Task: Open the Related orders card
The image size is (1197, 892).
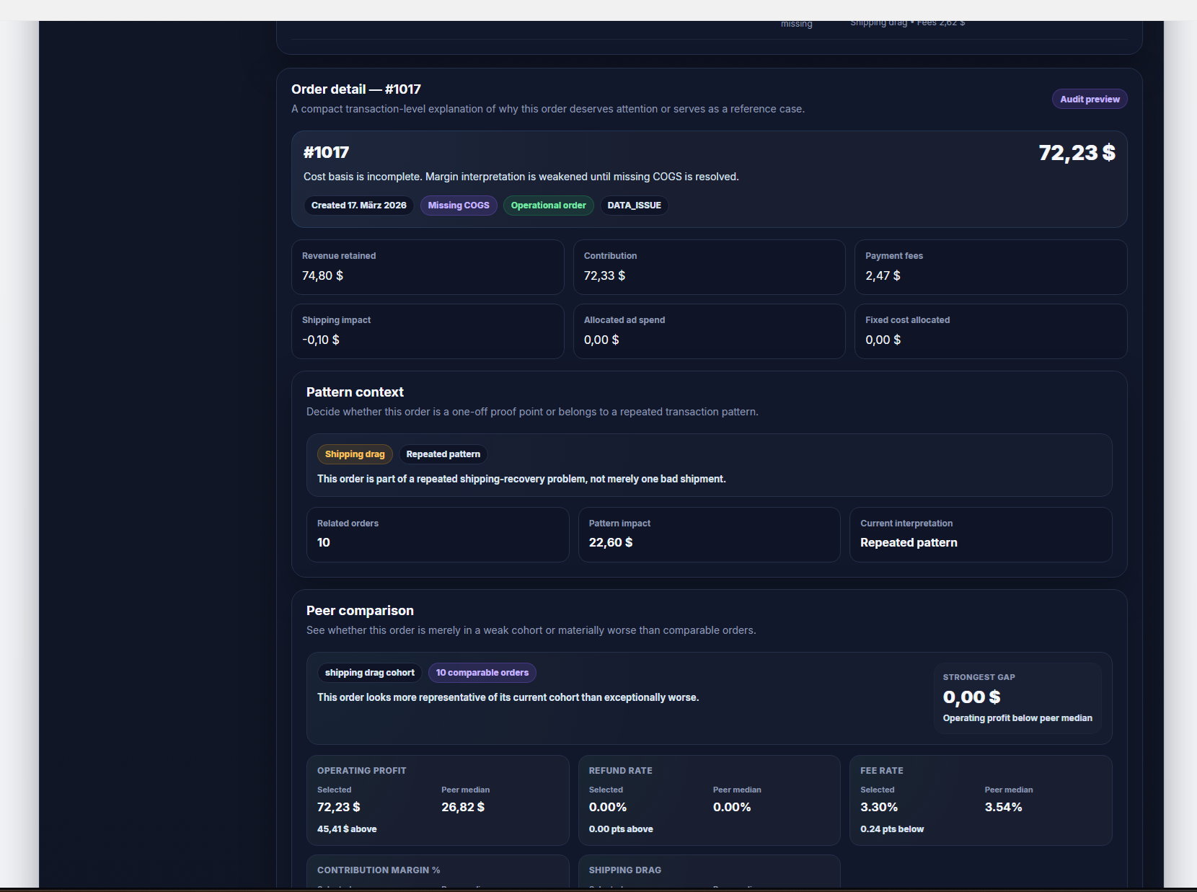Action: coord(437,534)
